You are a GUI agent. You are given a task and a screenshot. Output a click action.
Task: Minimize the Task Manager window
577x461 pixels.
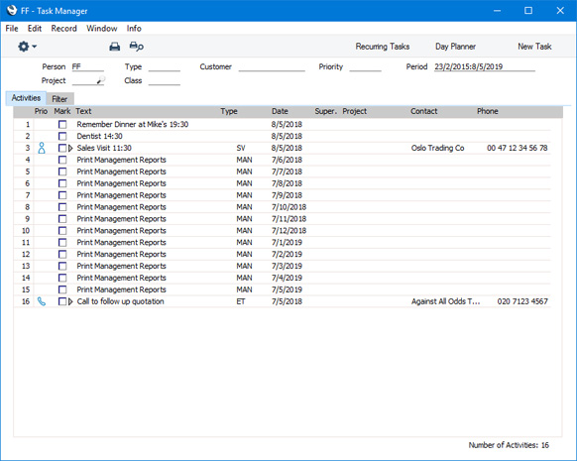[x=497, y=11]
